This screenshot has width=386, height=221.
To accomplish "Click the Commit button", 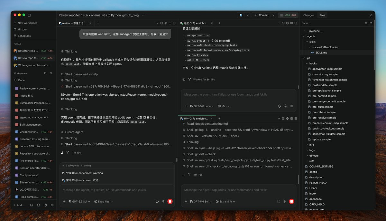I will click(x=261, y=15).
